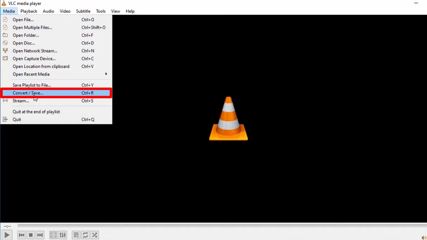
Task: Select Quit from the Media menu
Action: [56, 119]
